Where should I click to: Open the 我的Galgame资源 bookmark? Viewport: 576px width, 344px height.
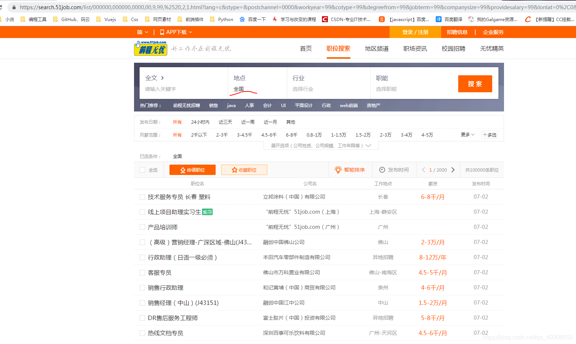click(x=493, y=19)
